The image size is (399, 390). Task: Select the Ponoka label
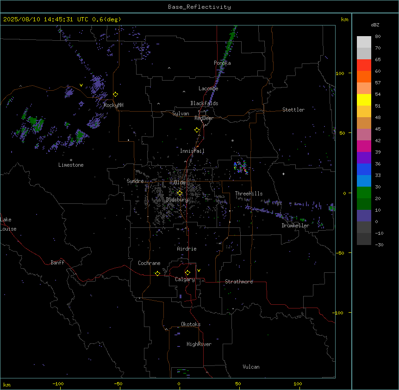222,63
